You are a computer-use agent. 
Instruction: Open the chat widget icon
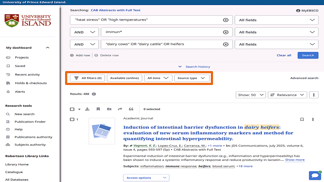pos(315,175)
